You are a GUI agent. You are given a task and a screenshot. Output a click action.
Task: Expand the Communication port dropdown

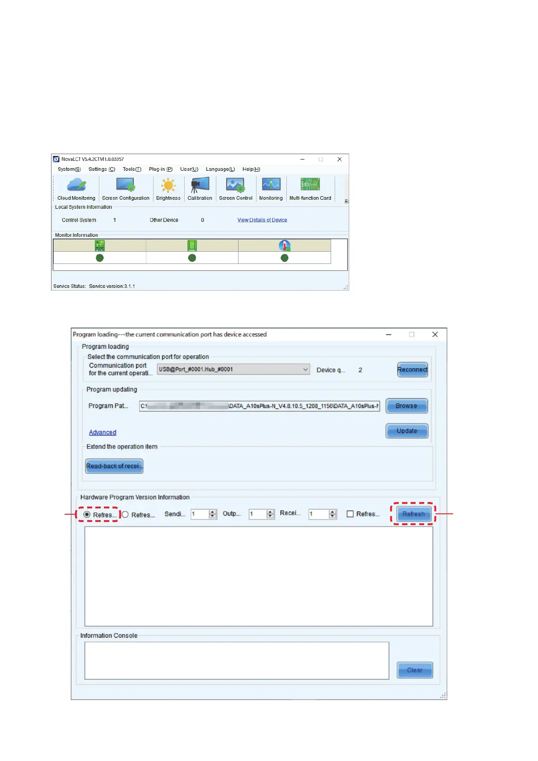pyautogui.click(x=305, y=370)
